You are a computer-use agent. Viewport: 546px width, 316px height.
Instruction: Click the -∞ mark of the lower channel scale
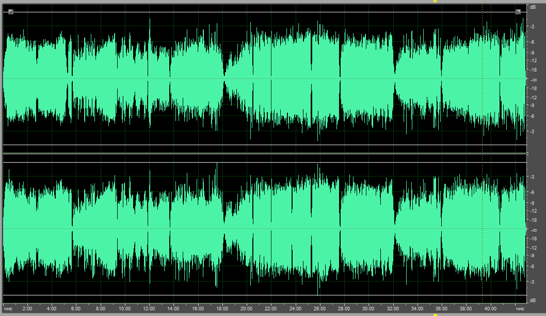point(533,230)
